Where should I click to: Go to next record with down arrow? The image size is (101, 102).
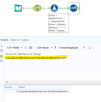coord(90,48)
